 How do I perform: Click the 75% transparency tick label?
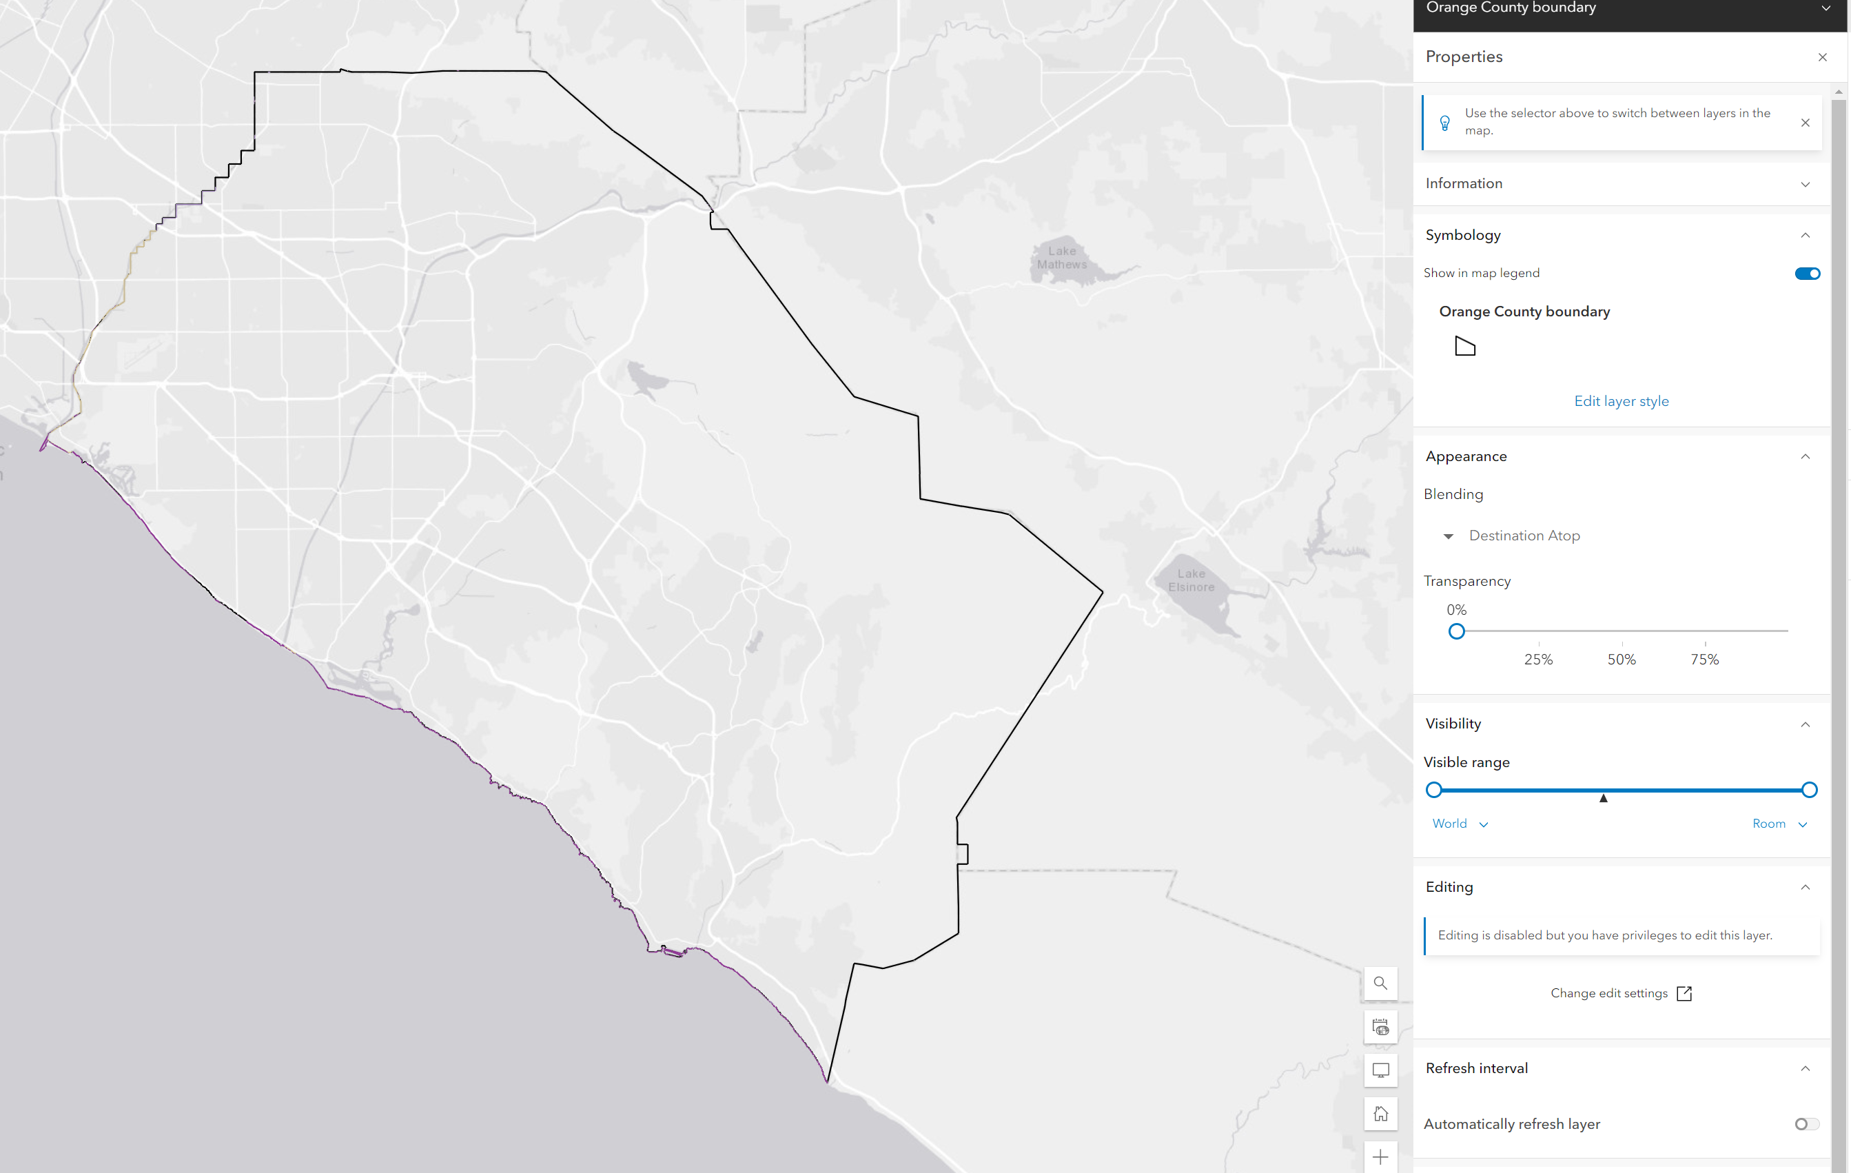(x=1704, y=660)
